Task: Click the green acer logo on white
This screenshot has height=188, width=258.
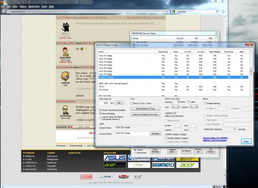Action: pos(187,165)
